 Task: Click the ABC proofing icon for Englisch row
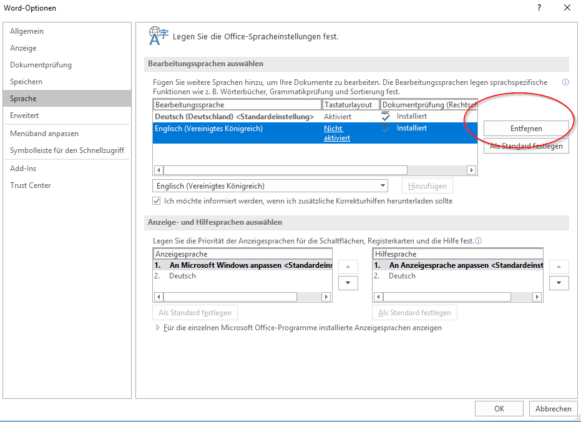386,128
